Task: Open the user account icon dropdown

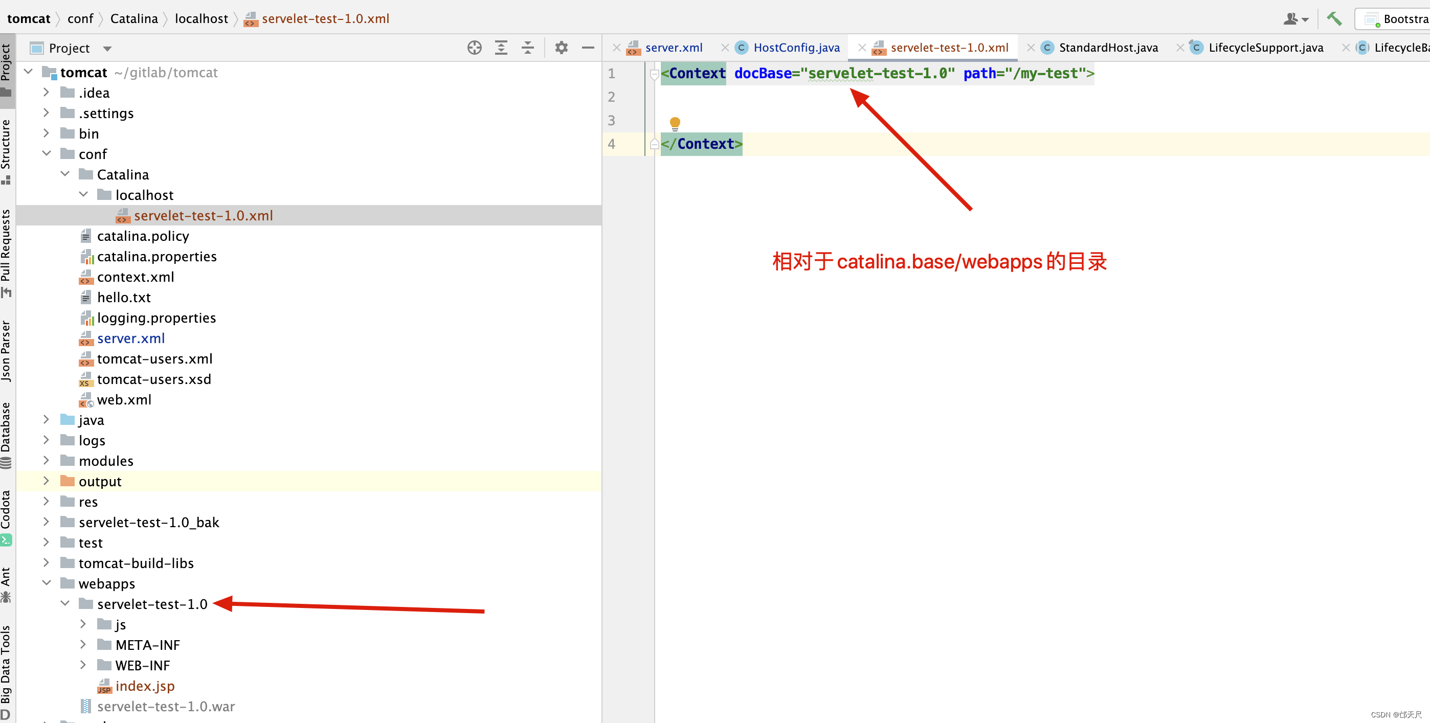Action: (1295, 19)
